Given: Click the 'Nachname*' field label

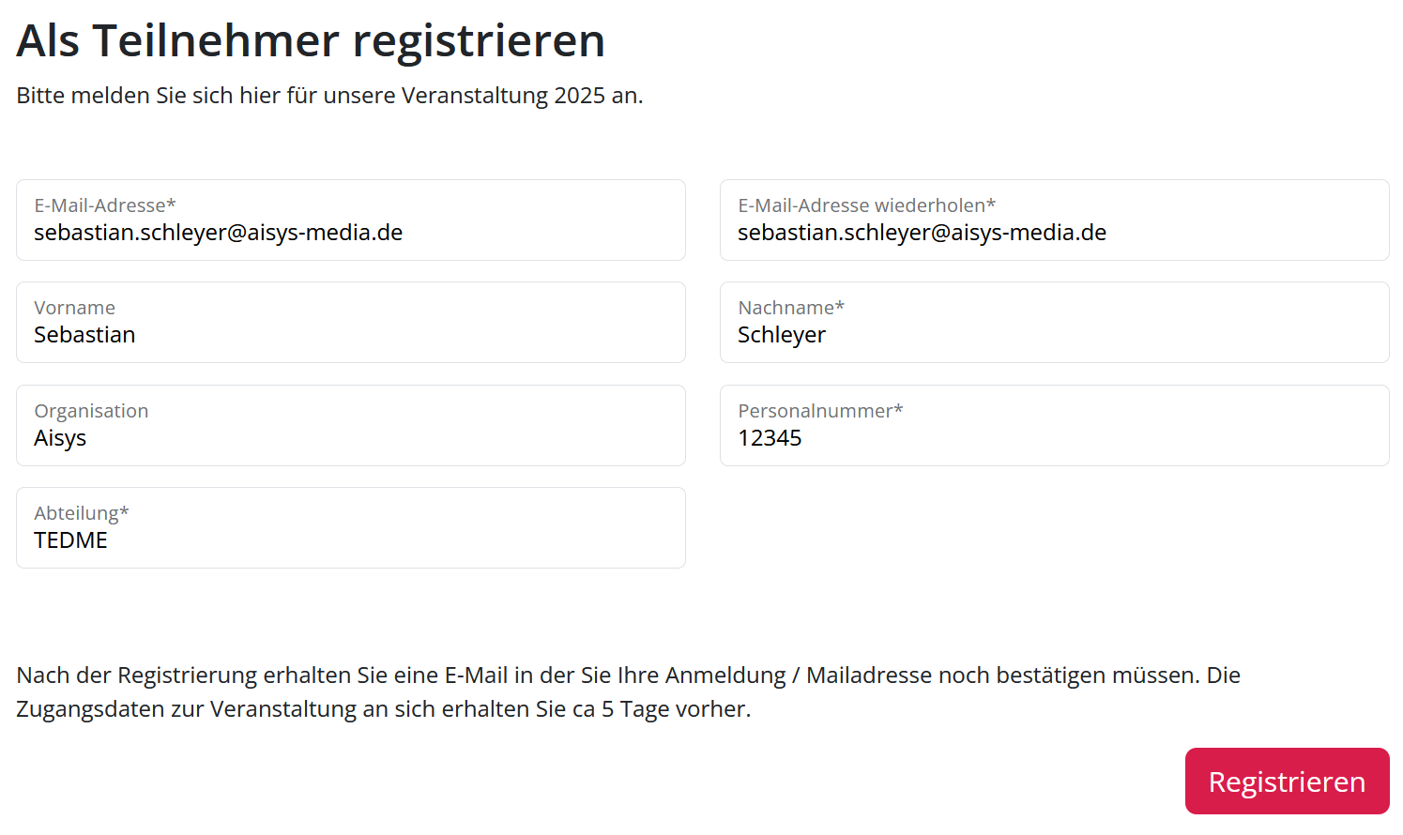Looking at the screenshot, I should click(x=791, y=308).
